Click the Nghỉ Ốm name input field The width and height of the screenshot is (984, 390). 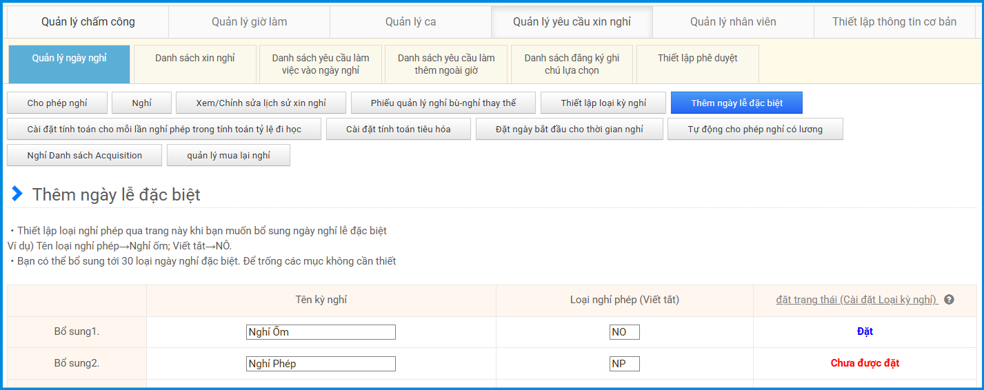321,332
